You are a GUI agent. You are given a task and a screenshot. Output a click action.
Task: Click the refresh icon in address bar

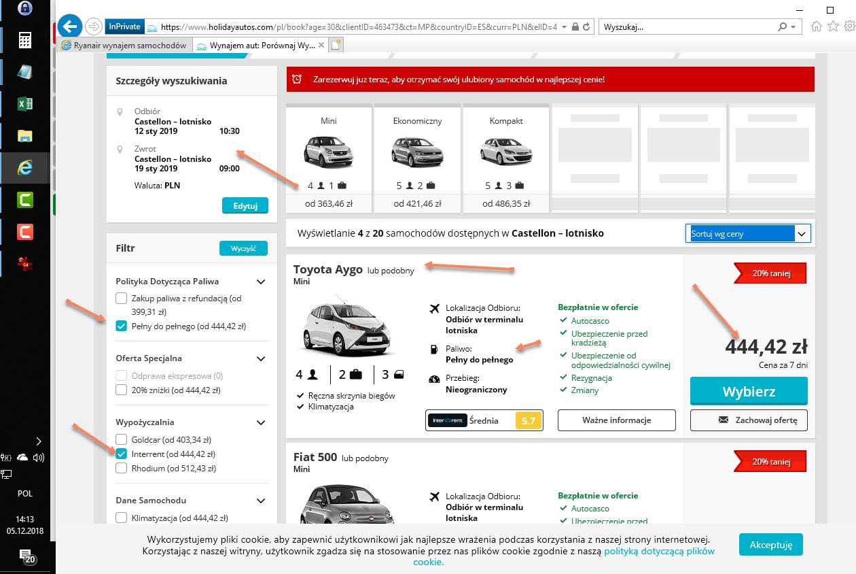588,27
